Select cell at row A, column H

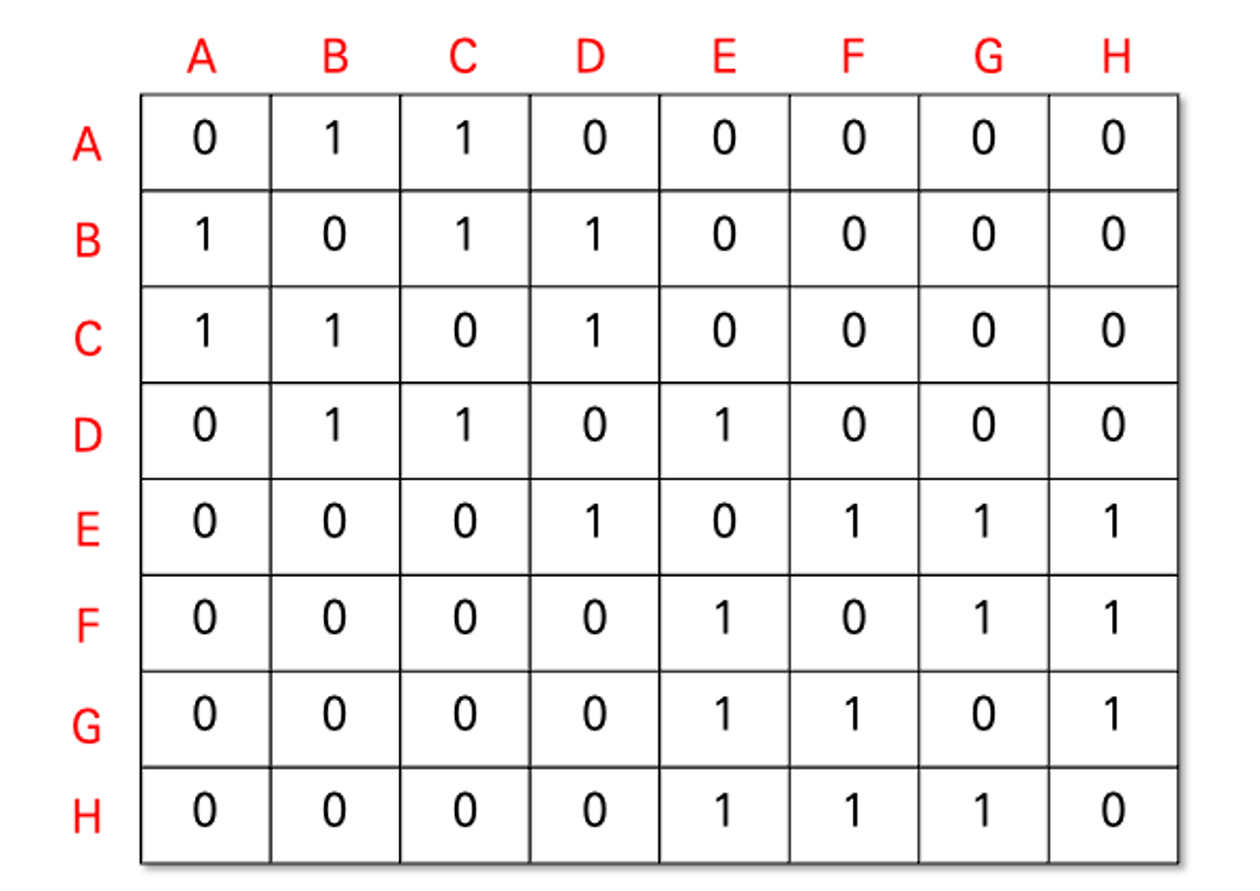coord(1113,143)
